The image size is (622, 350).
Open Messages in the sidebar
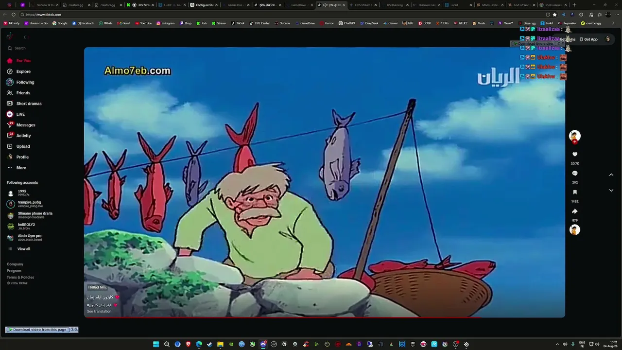20,125
